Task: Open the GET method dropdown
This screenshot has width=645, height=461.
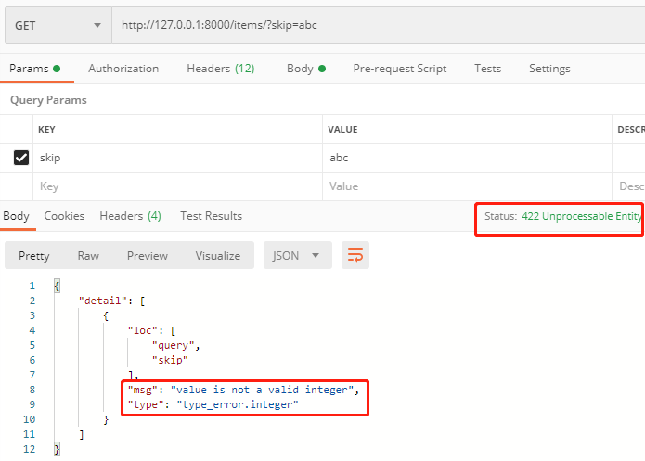Action: coord(57,25)
